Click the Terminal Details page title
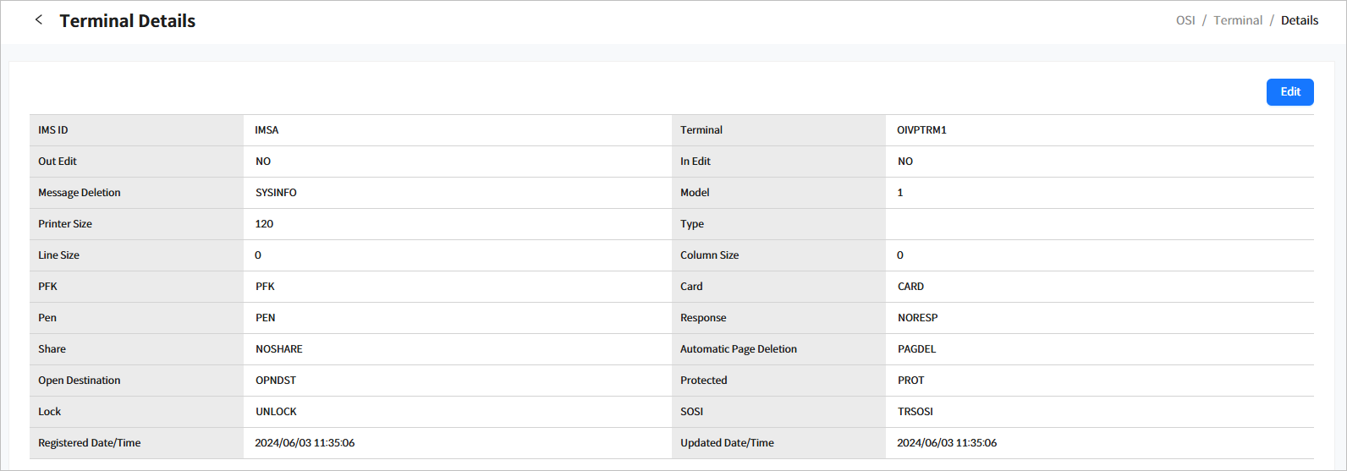The height and width of the screenshot is (471, 1347). point(127,21)
